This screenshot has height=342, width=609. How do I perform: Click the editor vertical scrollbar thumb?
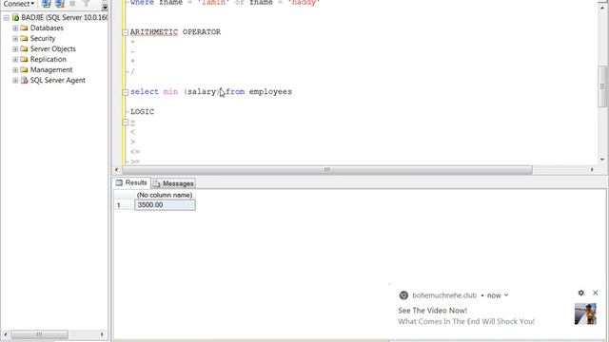602,86
